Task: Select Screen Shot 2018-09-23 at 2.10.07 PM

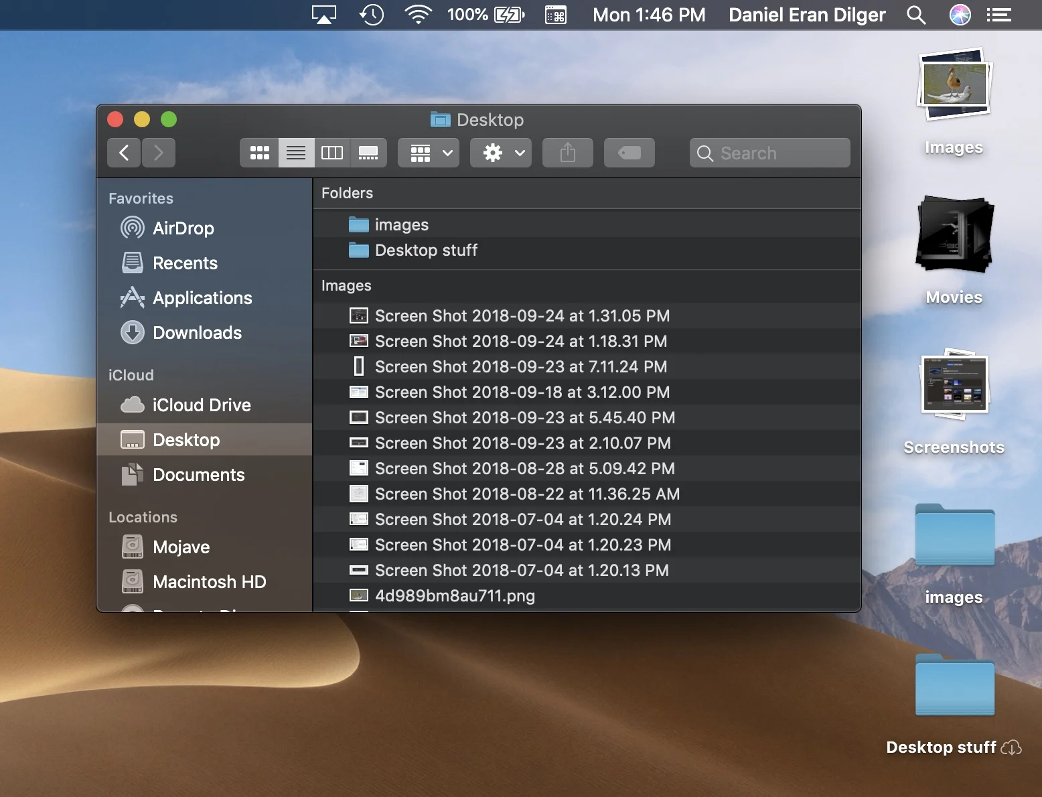Action: point(587,443)
